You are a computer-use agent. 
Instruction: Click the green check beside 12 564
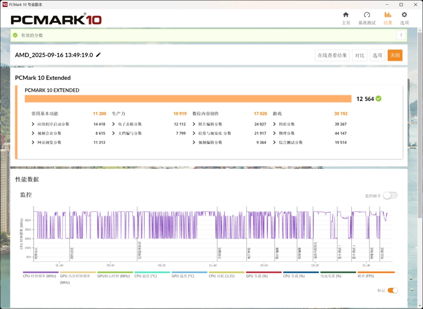[378, 99]
